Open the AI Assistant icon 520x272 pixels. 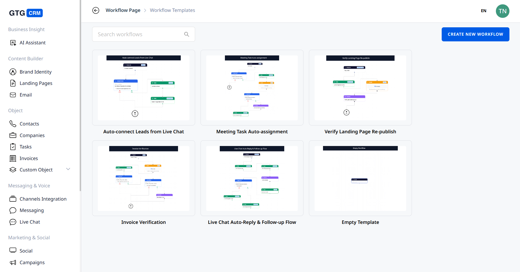point(13,43)
